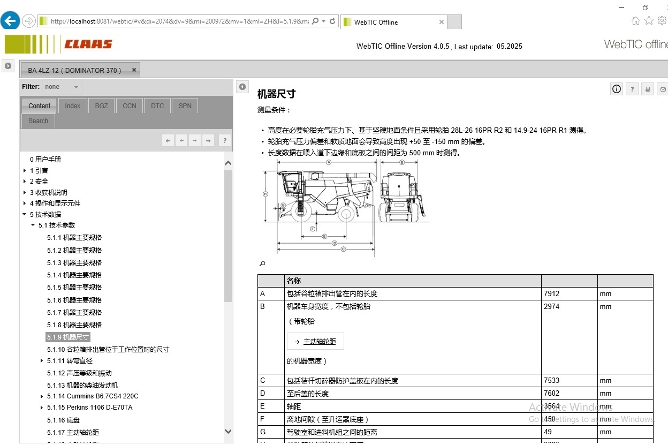
Task: Expand the left sidebar panel icon
Action: (x=8, y=66)
